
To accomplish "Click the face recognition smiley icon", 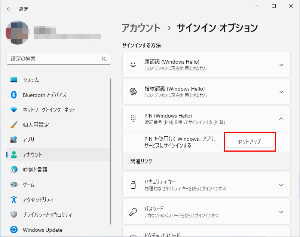I will pos(133,65).
